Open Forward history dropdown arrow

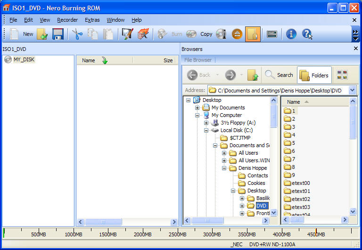coord(241,75)
